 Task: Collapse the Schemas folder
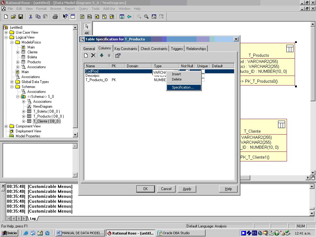[x=12, y=87]
